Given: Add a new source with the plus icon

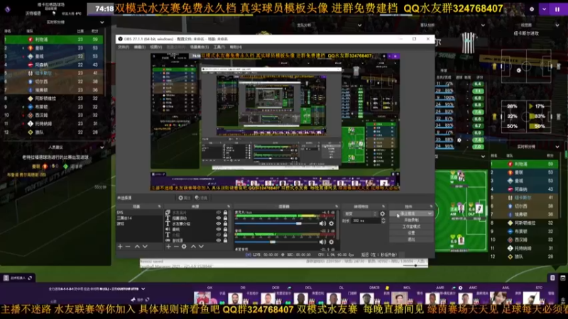Looking at the screenshot, I should point(168,247).
